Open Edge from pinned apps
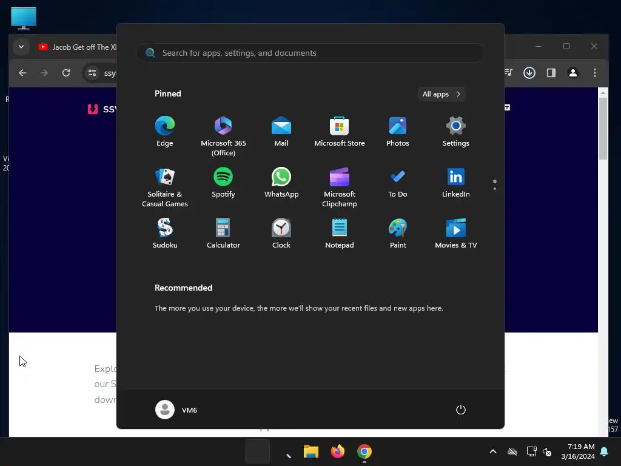The height and width of the screenshot is (466, 621). tap(165, 132)
